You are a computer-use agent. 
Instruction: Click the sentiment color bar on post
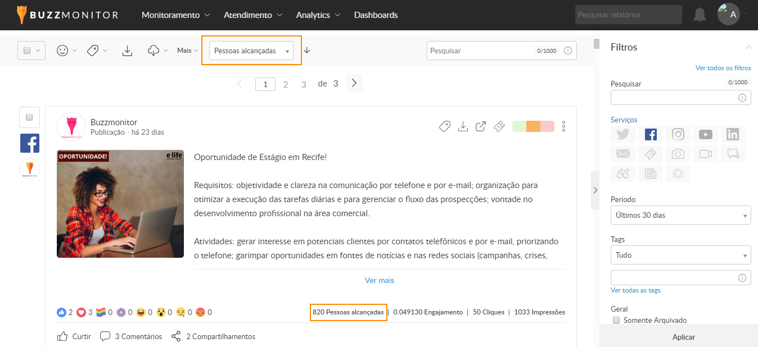(x=533, y=126)
